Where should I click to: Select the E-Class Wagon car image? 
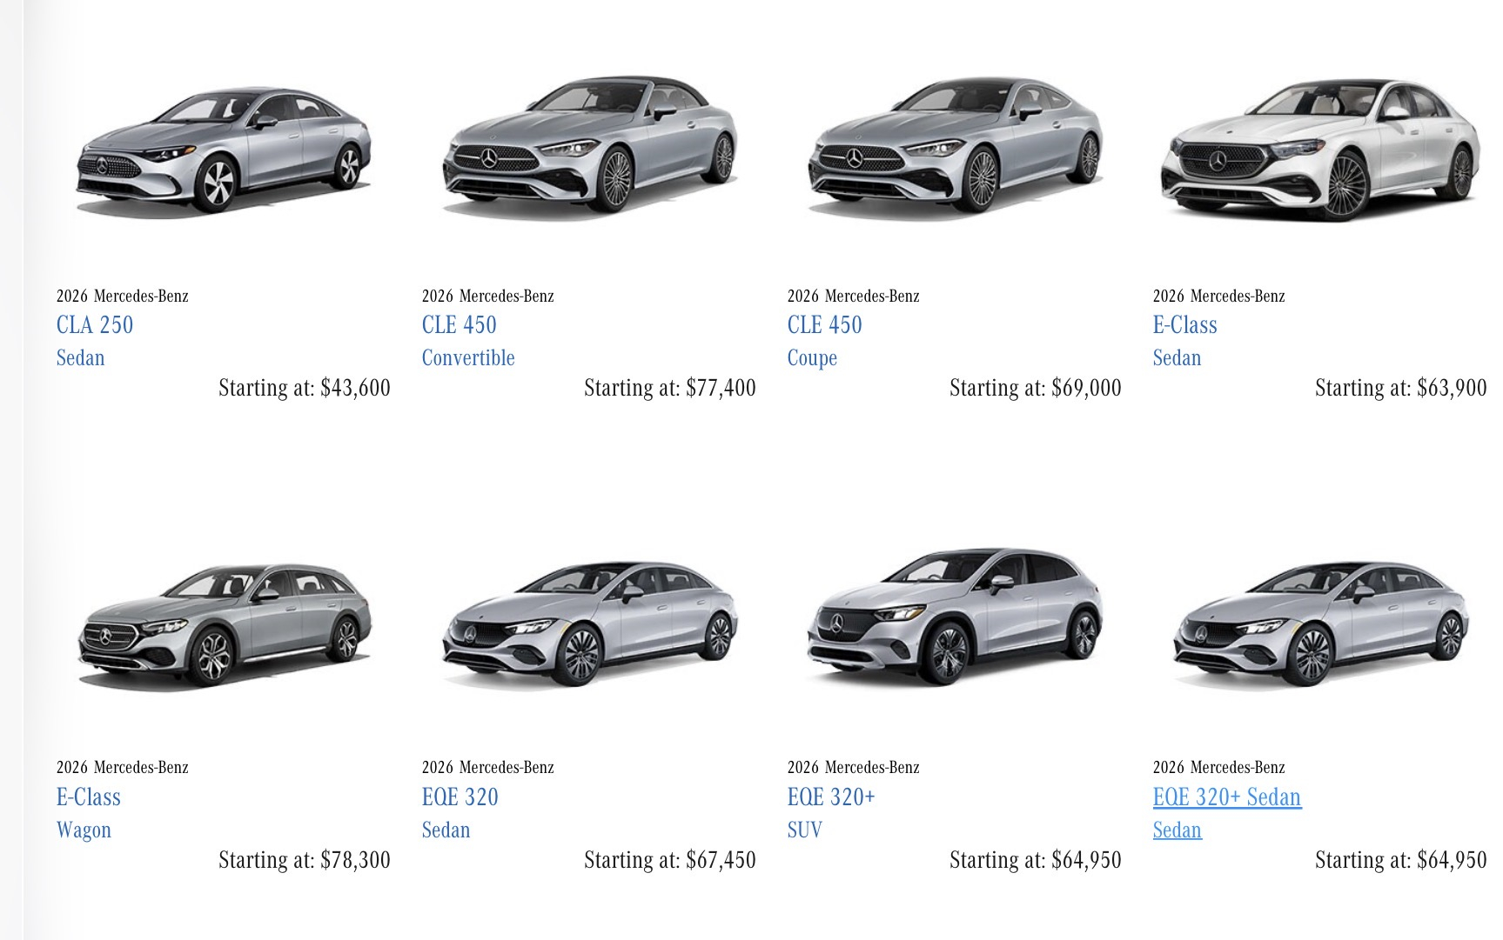[225, 623]
